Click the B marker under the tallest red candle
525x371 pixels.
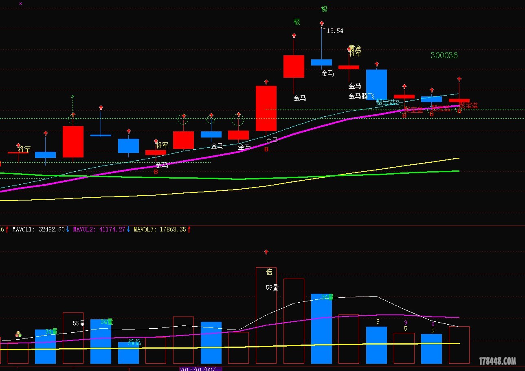click(x=266, y=149)
